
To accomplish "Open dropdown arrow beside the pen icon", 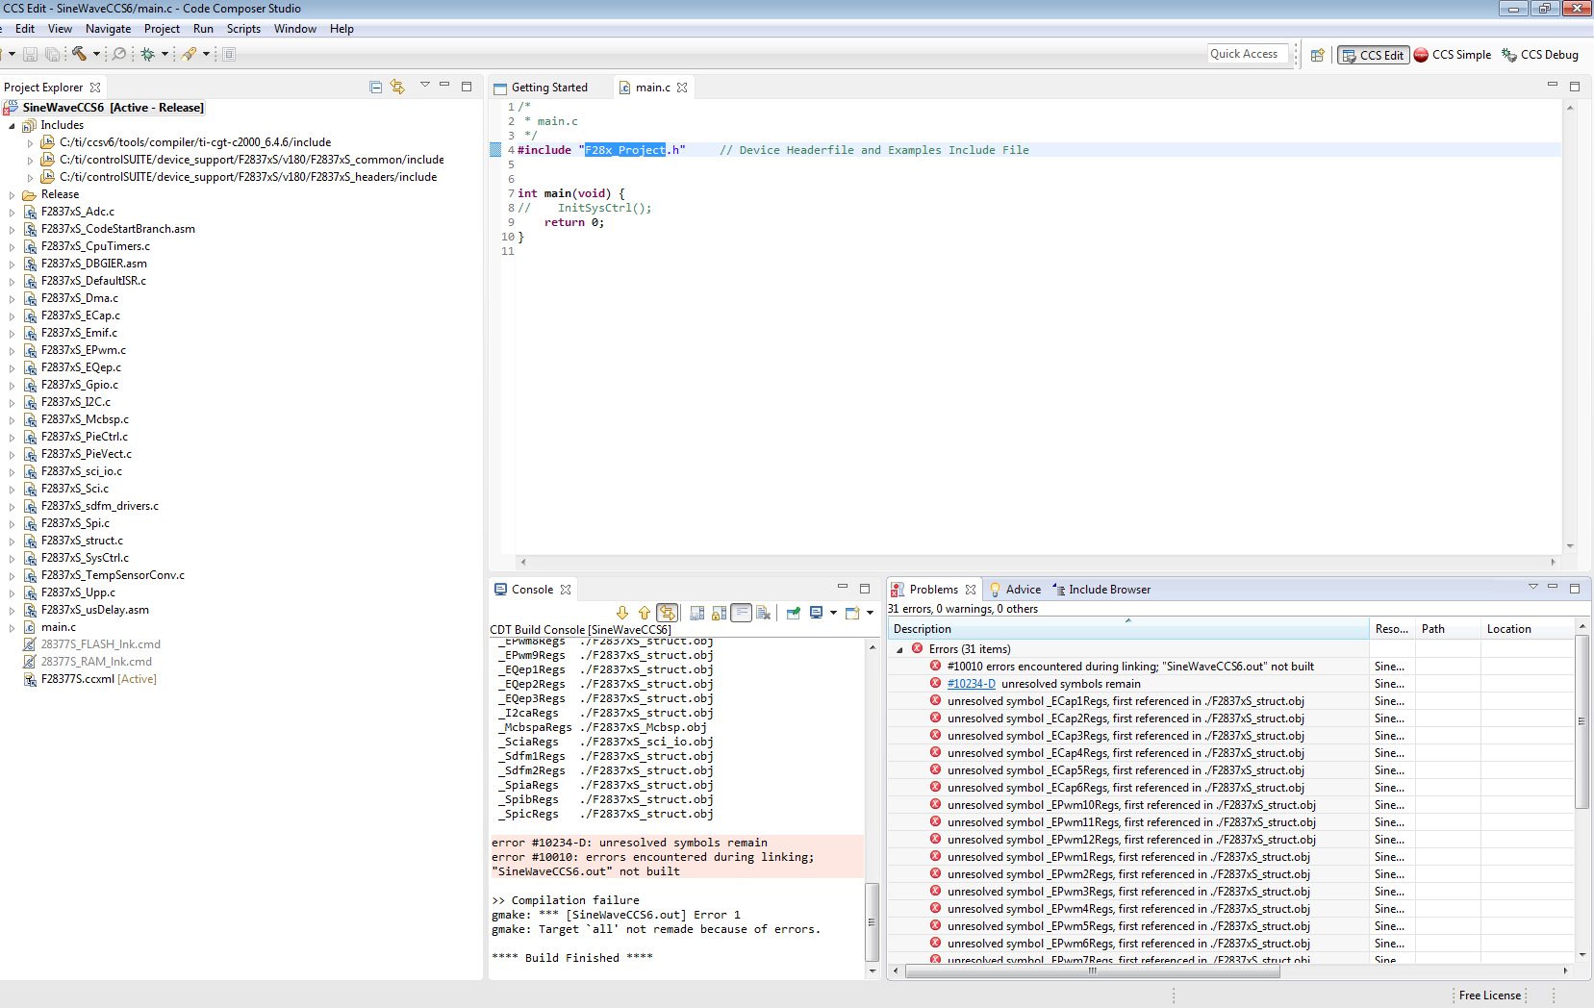I will point(206,55).
